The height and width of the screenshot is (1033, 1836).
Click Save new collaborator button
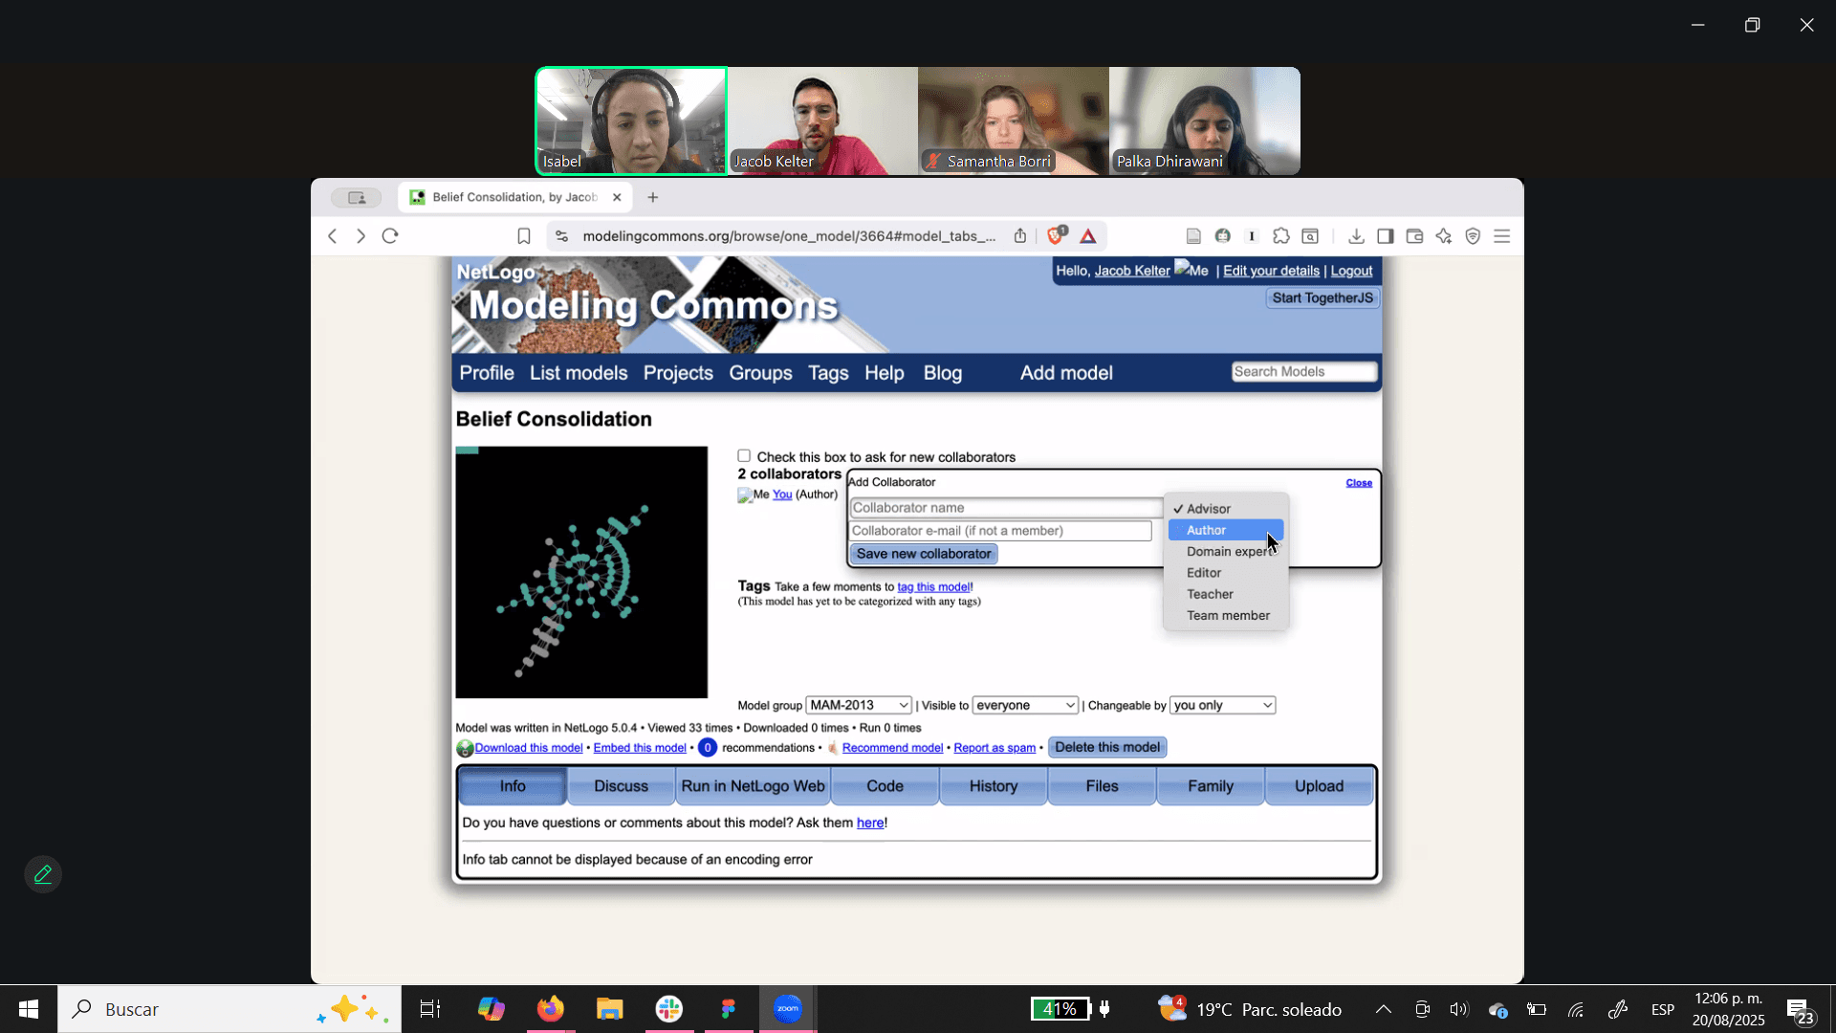pos(923,554)
